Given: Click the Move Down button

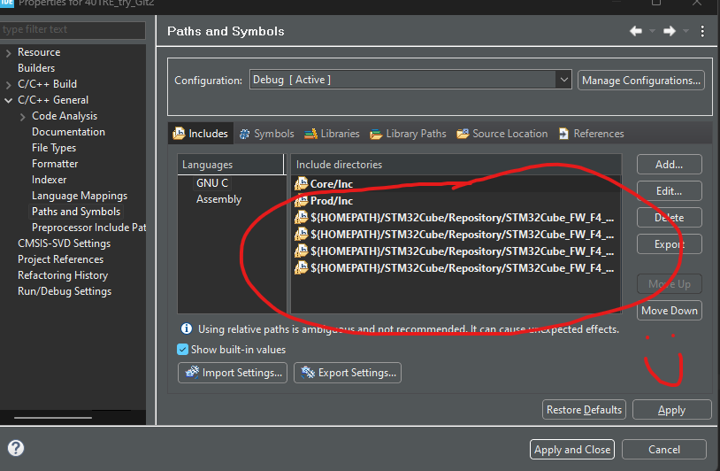Looking at the screenshot, I should 669,311.
